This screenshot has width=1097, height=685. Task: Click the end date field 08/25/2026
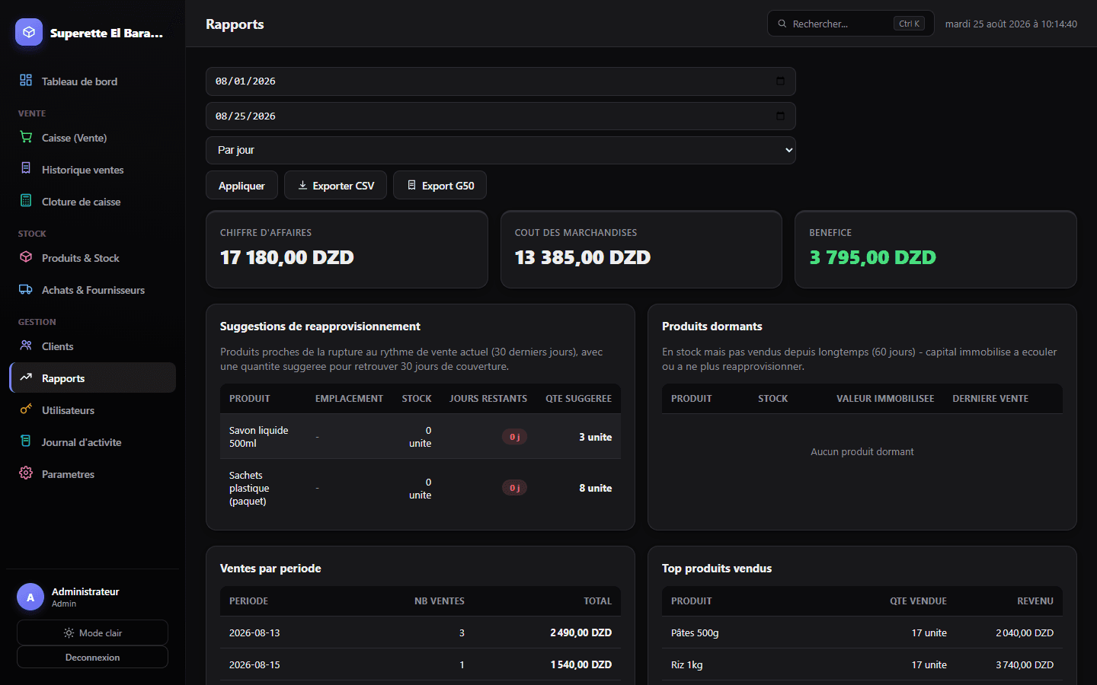pyautogui.click(x=501, y=116)
